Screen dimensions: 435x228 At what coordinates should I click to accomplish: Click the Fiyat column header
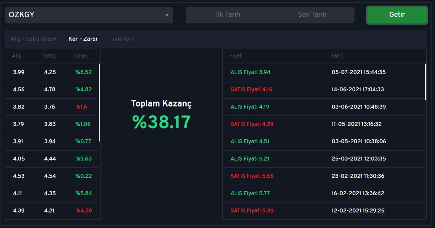point(235,56)
